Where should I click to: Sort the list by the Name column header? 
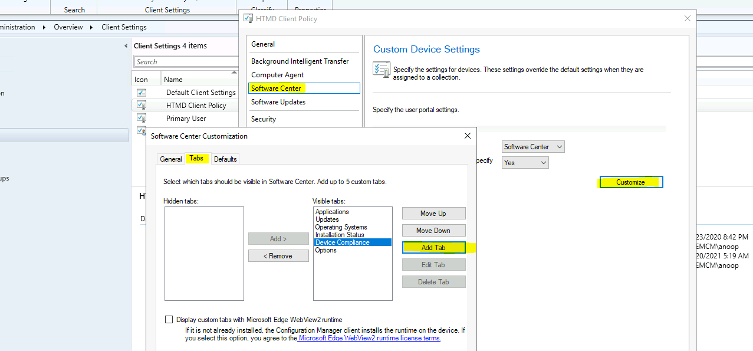click(199, 79)
